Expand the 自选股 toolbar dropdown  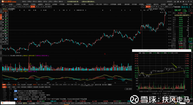[11, 4]
